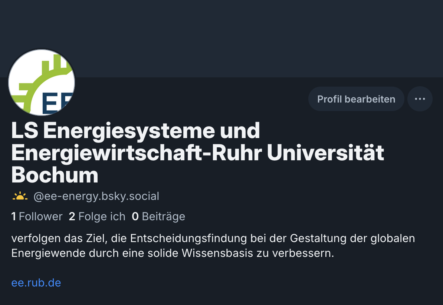This screenshot has width=443, height=305.
Task: Click the Ruhr Universität text in heading
Action: coord(298,152)
